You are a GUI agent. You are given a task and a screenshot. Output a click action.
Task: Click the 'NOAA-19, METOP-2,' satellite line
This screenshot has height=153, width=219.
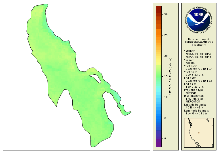coord(199,54)
